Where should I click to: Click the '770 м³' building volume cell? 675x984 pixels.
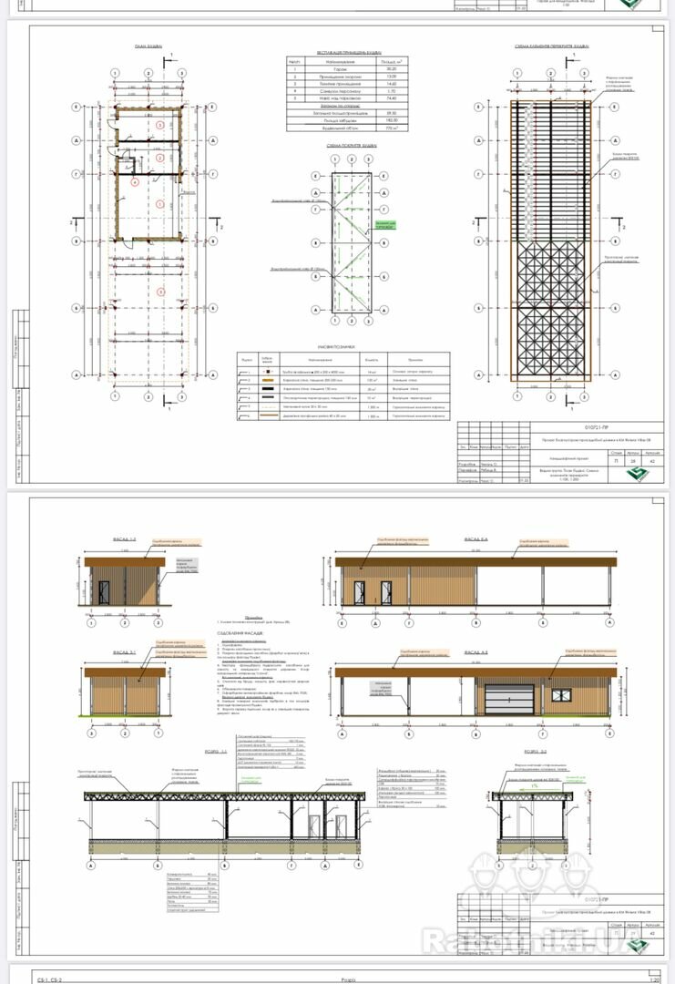coord(392,128)
